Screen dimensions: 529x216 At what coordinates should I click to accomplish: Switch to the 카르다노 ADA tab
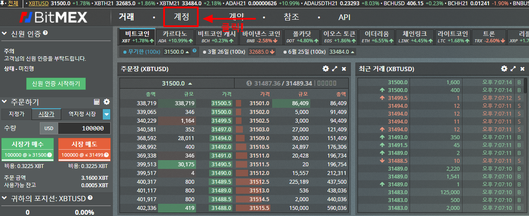pos(175,37)
